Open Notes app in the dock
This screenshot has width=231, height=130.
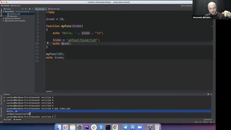click(73, 127)
